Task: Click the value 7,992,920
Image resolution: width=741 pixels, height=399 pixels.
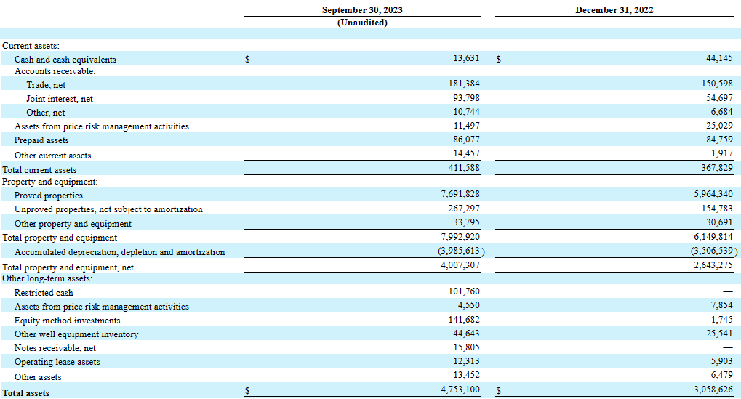Action: click(x=460, y=237)
